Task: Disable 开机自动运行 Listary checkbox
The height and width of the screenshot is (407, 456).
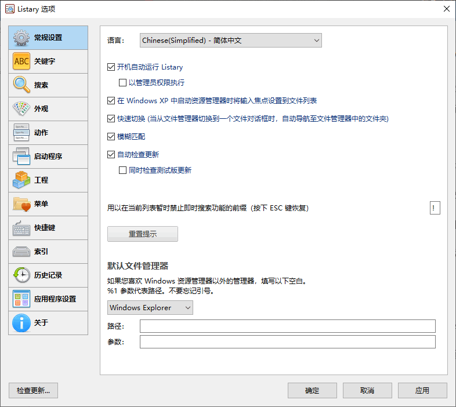Action: coord(111,67)
